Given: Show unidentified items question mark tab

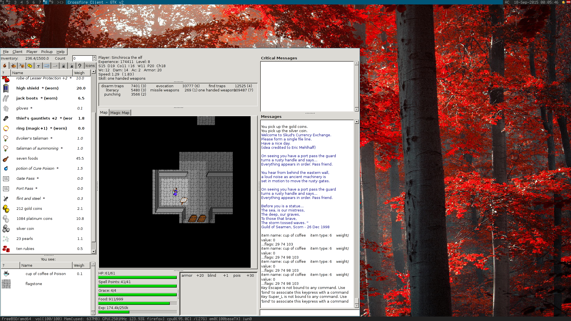Looking at the screenshot, I should 80,66.
